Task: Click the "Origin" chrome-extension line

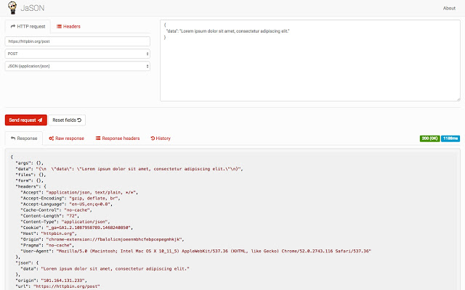Action: tap(102, 239)
